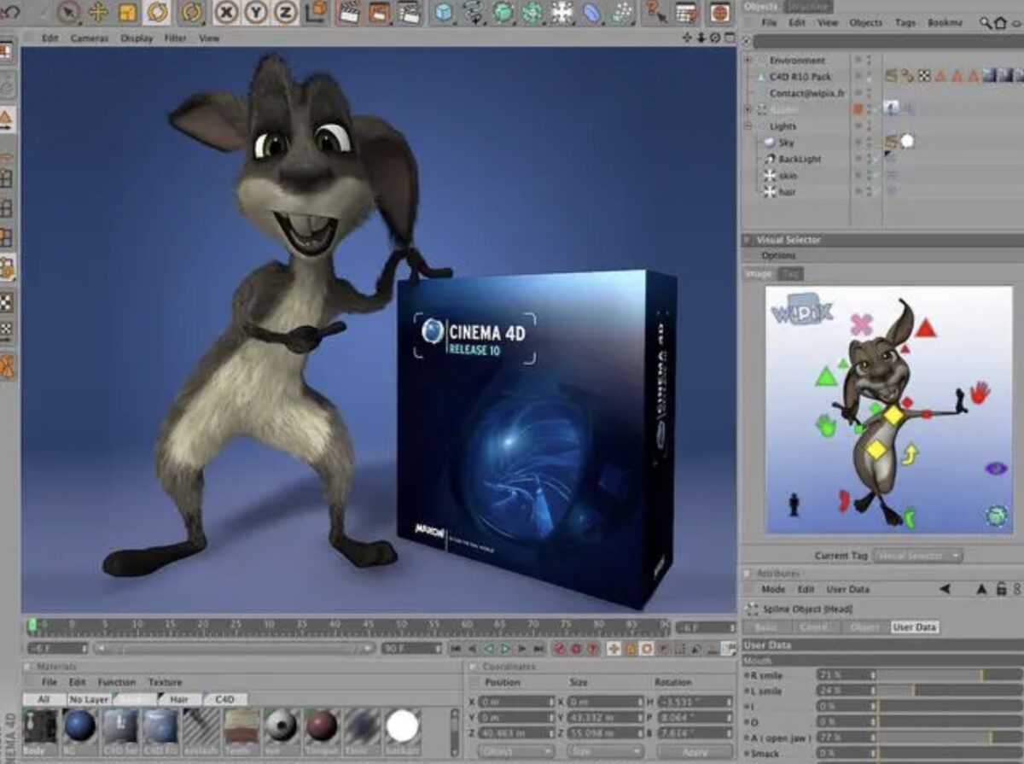Collapse the Visual Selector panel
Viewport: 1024px width, 764px height.
click(x=747, y=241)
